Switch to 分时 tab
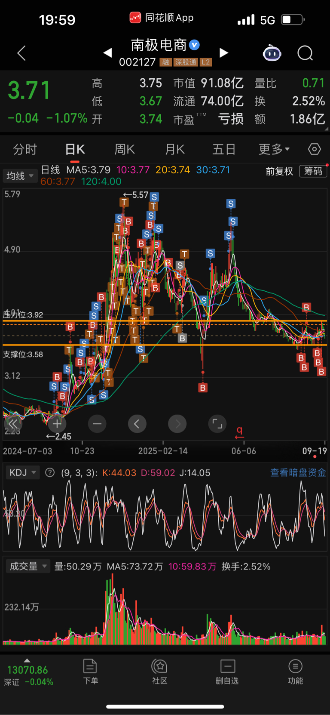Viewport: 330px width, 715px height. pos(25,149)
